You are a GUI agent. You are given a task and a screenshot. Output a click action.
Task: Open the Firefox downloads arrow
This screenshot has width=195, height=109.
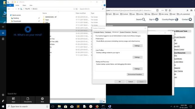[187, 10]
